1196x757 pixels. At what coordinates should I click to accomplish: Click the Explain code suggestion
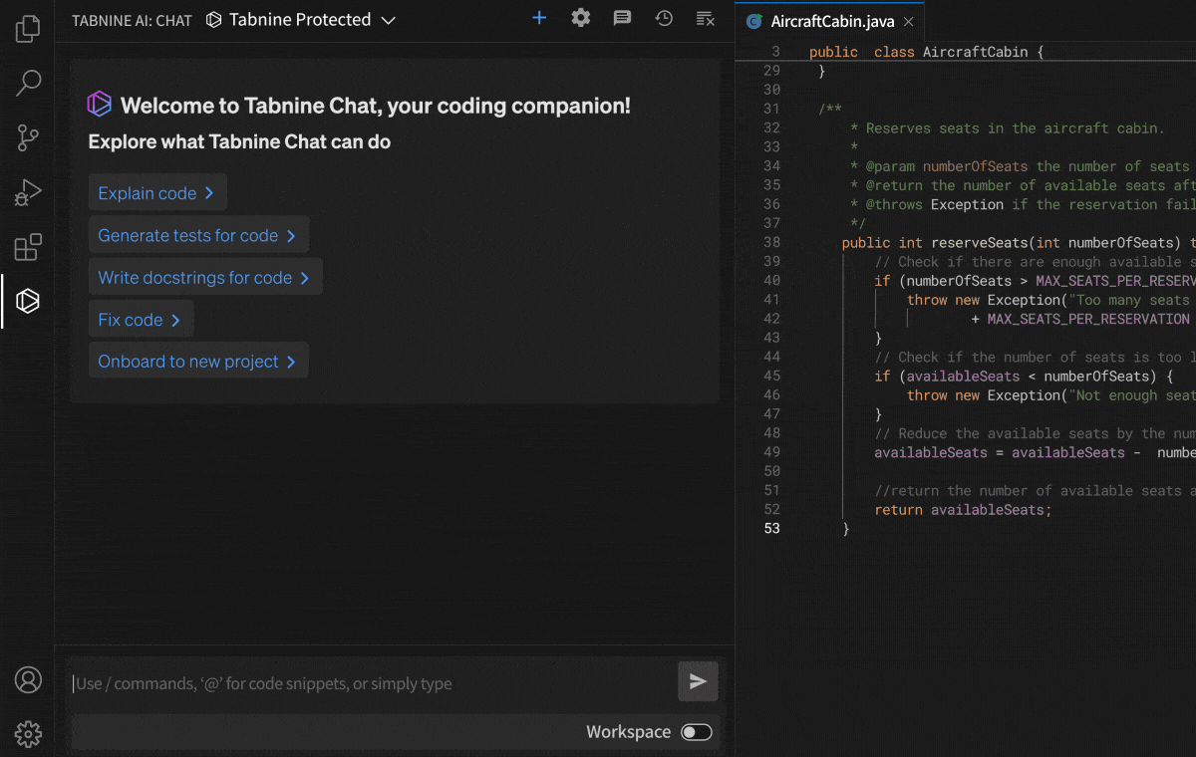click(156, 193)
